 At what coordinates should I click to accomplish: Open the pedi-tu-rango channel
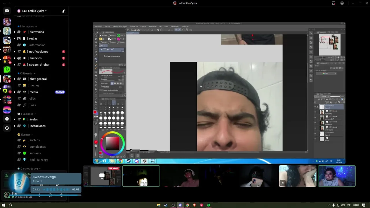[41, 160]
